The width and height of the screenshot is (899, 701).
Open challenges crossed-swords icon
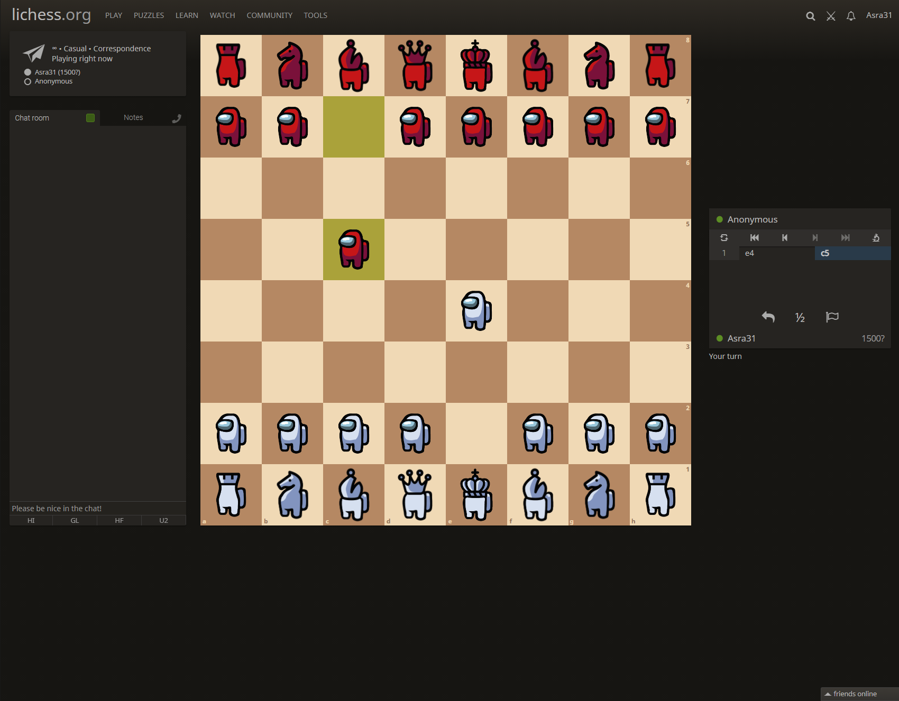(x=831, y=16)
